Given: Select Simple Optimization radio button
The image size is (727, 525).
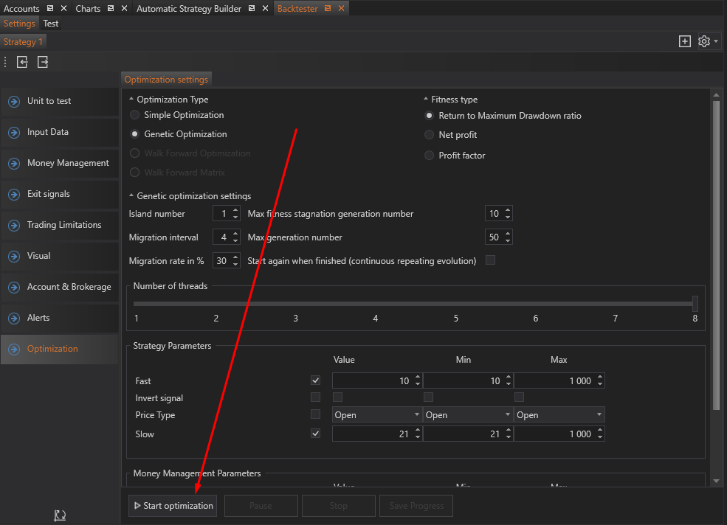Looking at the screenshot, I should coord(134,115).
